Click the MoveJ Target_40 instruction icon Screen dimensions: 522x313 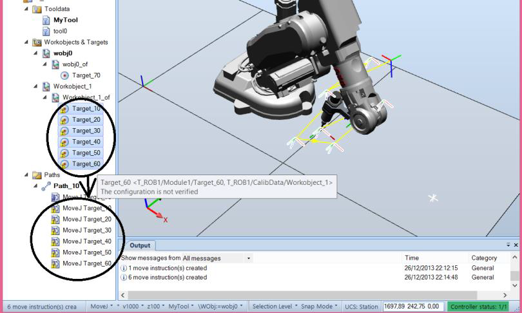point(55,241)
